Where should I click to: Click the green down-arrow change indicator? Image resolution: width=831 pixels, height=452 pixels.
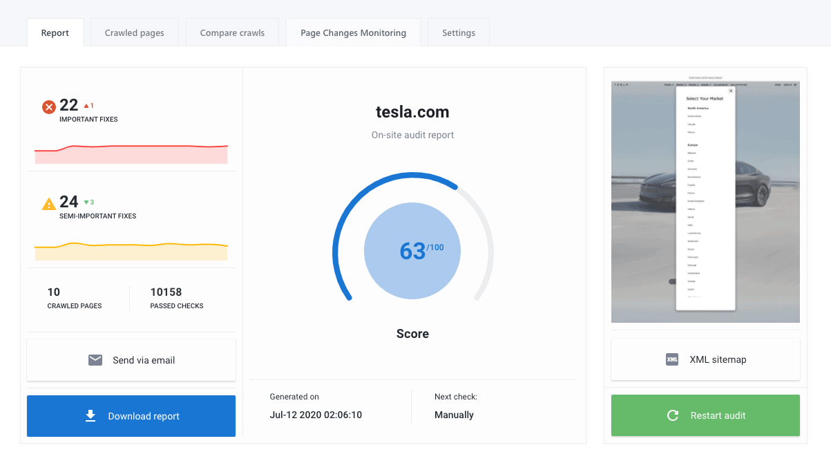click(88, 203)
